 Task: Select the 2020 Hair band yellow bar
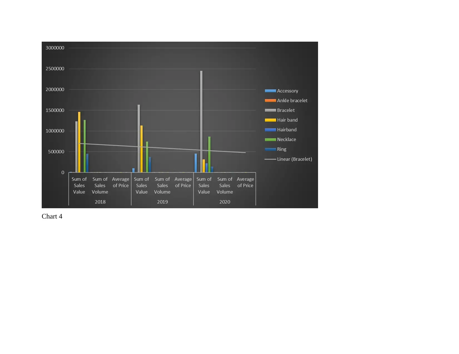pyautogui.click(x=204, y=166)
